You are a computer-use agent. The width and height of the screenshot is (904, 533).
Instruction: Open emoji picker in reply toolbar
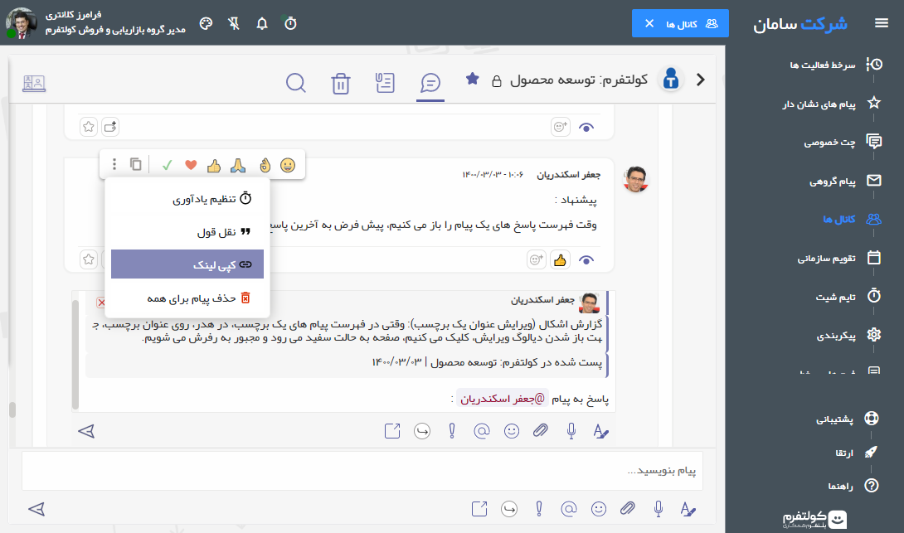click(512, 430)
